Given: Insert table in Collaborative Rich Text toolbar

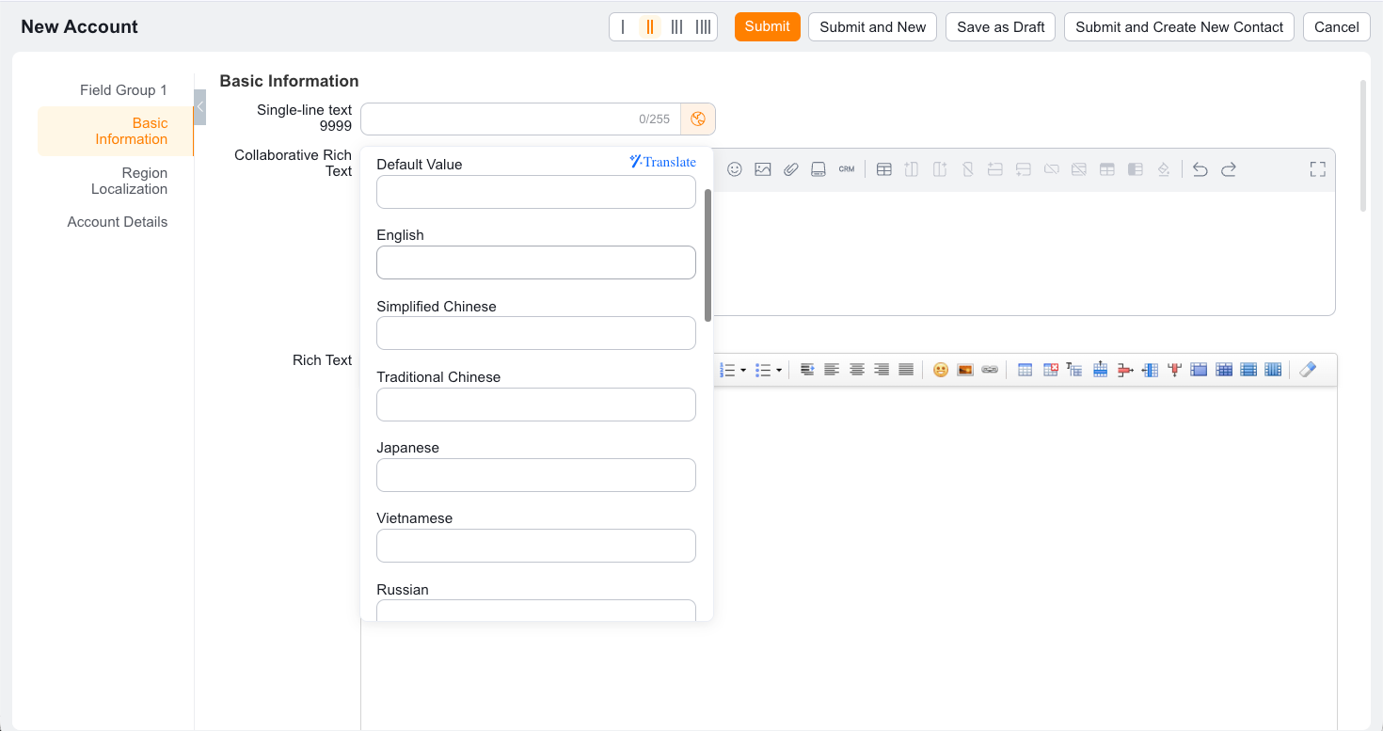Looking at the screenshot, I should point(884,169).
